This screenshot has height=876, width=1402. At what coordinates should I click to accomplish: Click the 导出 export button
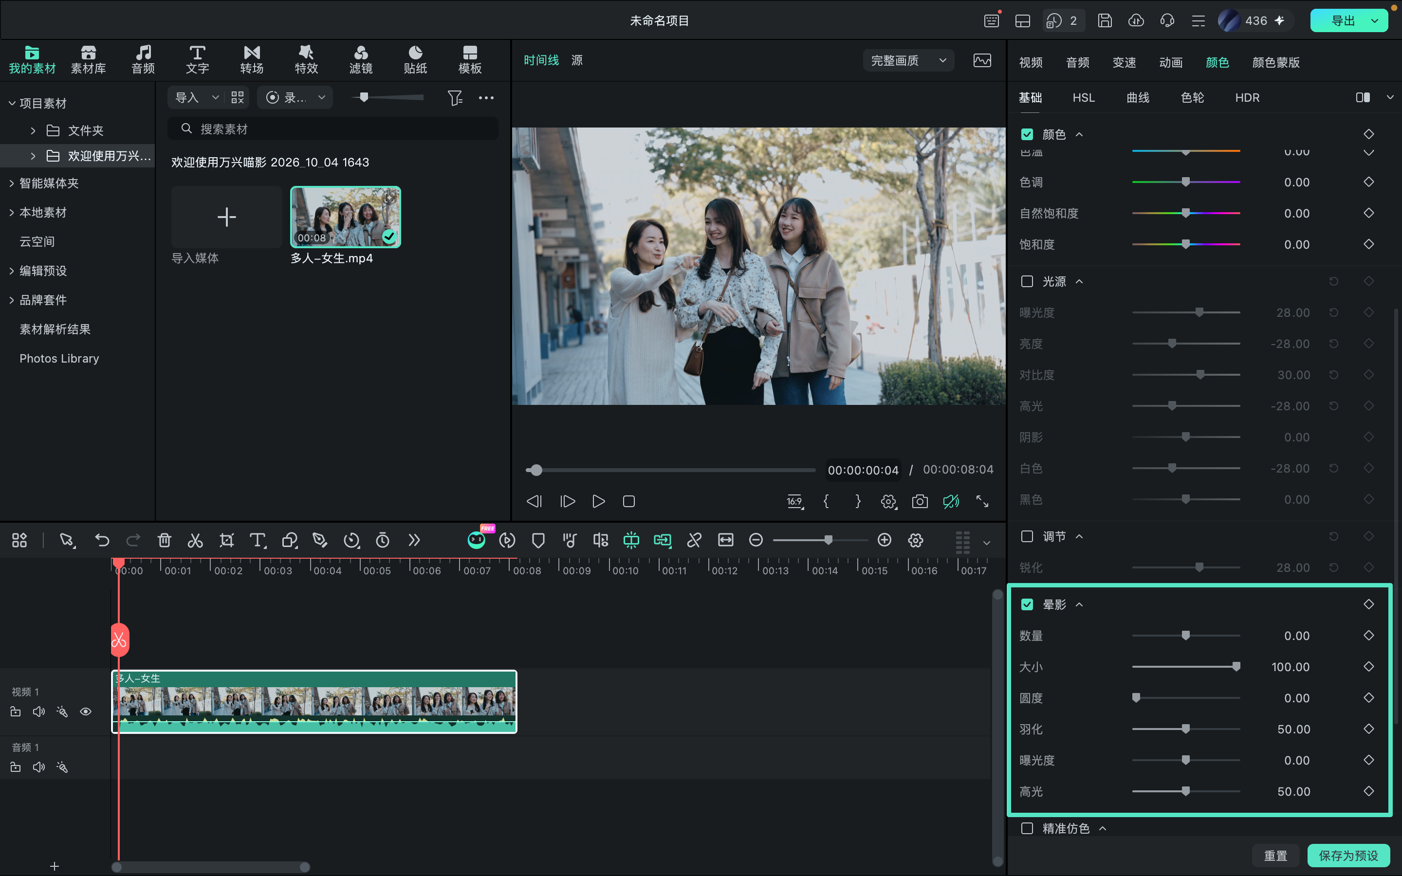[x=1343, y=20]
